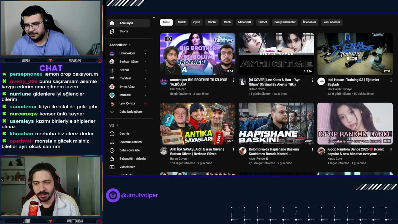Screen dimensions: 398x224
Task: Open more options for BIG BROTHER video
Action: pos(234,80)
